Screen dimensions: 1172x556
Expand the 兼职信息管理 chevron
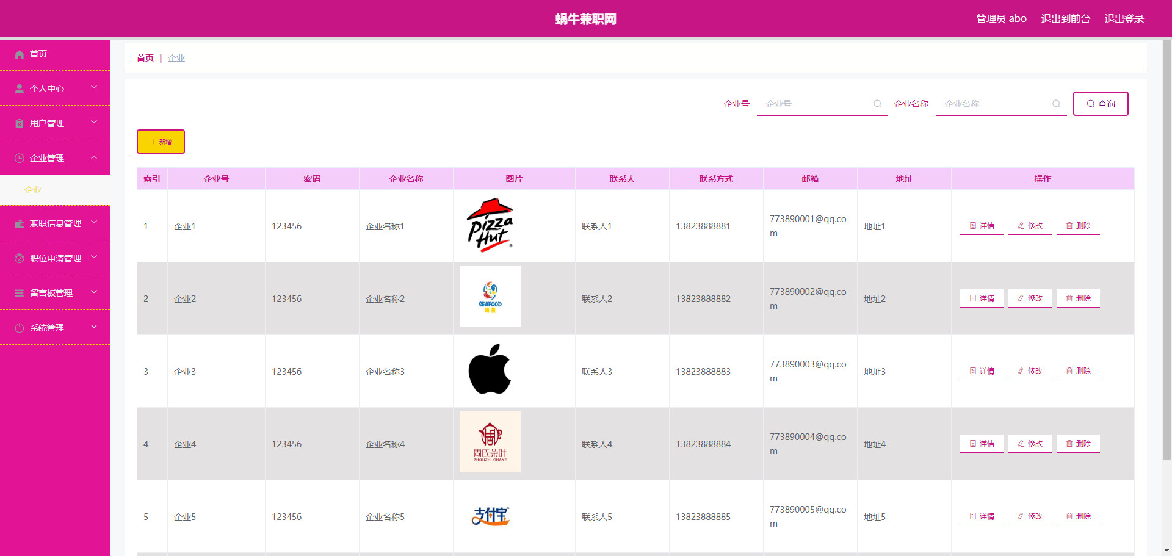(x=94, y=223)
